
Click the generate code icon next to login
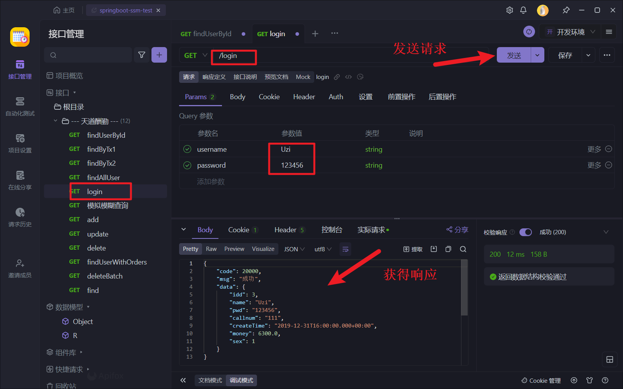[x=348, y=77]
